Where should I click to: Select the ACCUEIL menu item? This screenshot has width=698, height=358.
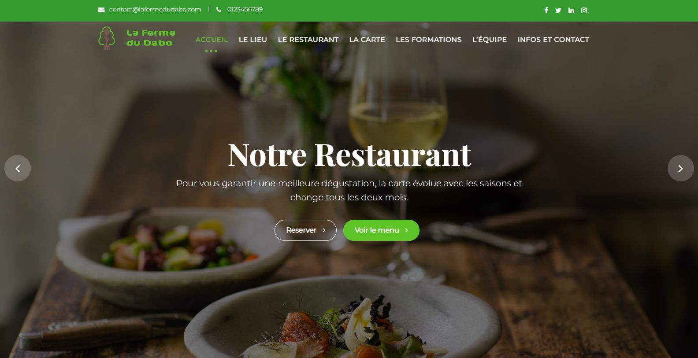212,40
